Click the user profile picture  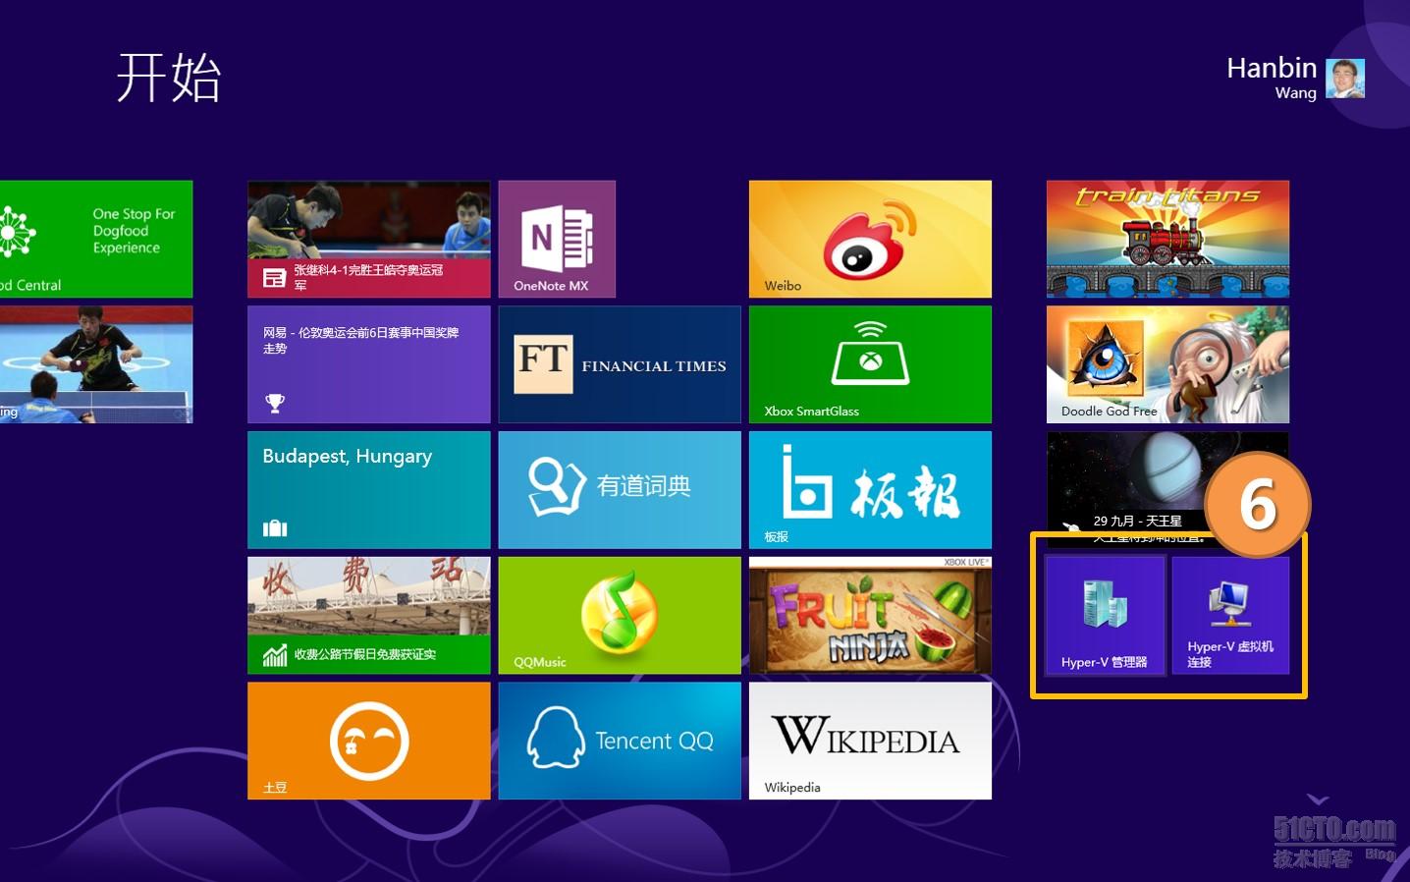1345,79
